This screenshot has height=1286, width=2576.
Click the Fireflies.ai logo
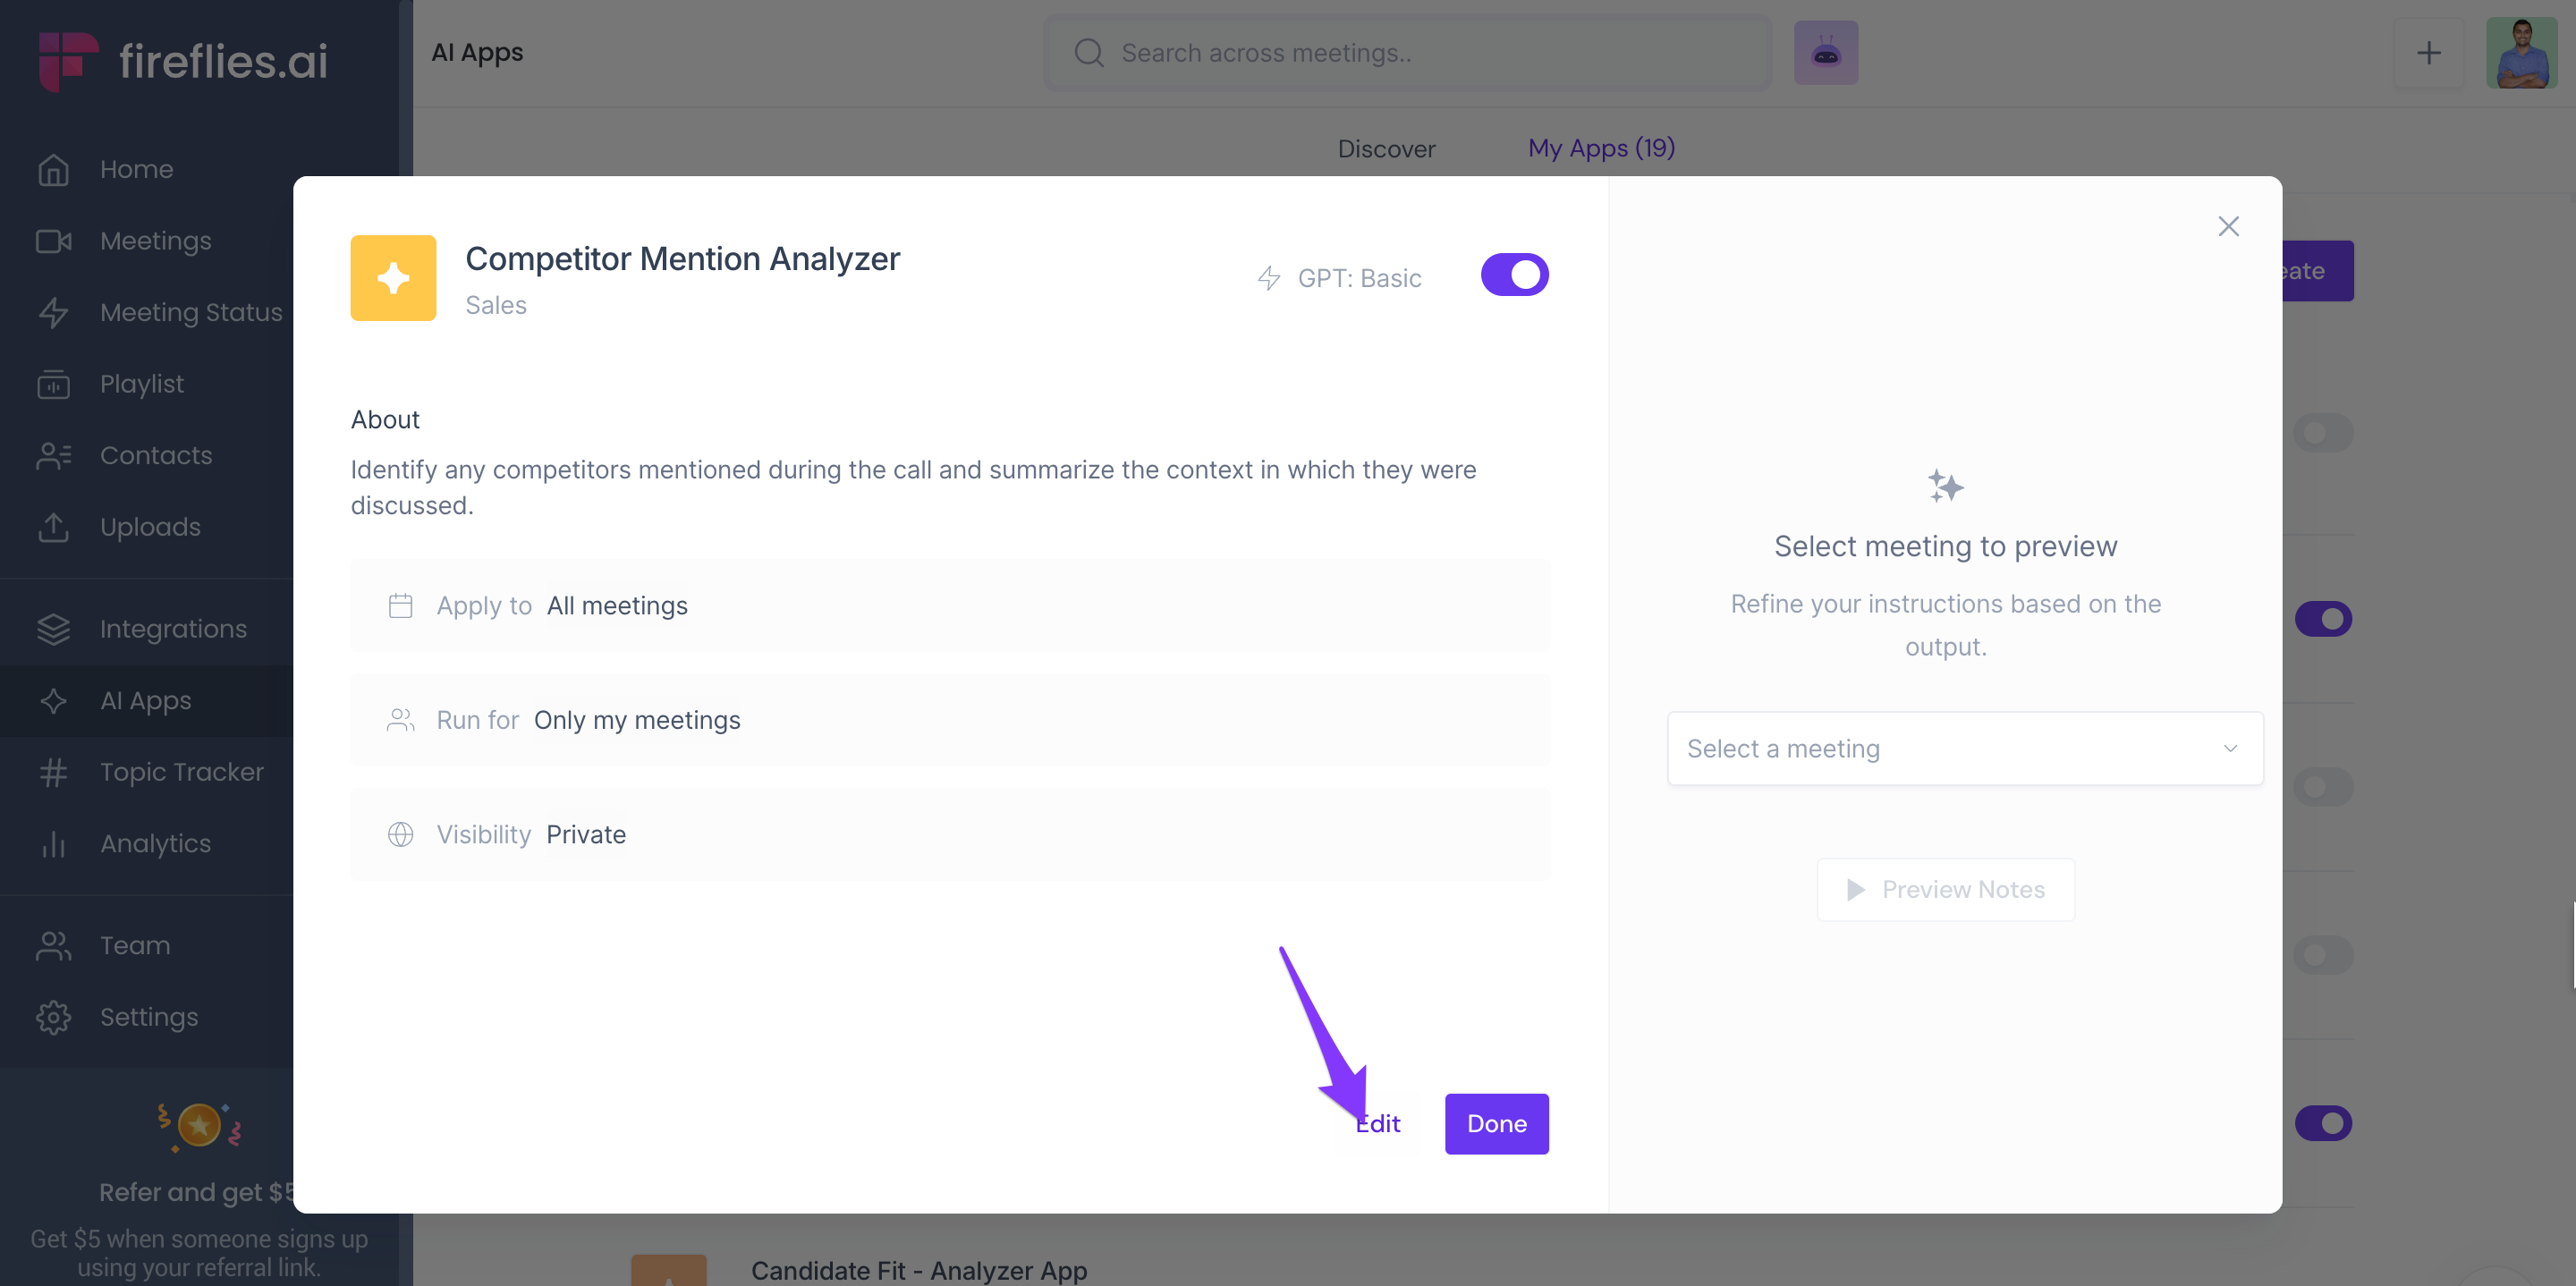pyautogui.click(x=183, y=60)
